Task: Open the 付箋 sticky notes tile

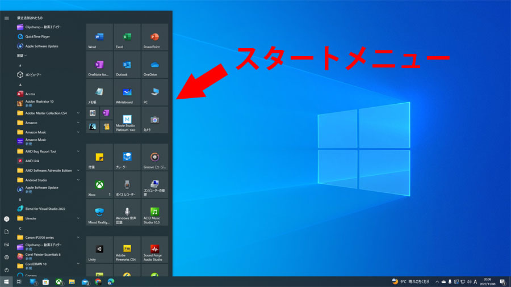Action: pyautogui.click(x=99, y=157)
